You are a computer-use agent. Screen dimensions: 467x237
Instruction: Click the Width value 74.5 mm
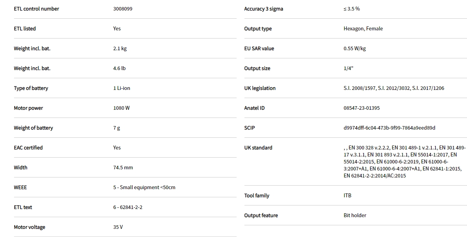tap(123, 167)
